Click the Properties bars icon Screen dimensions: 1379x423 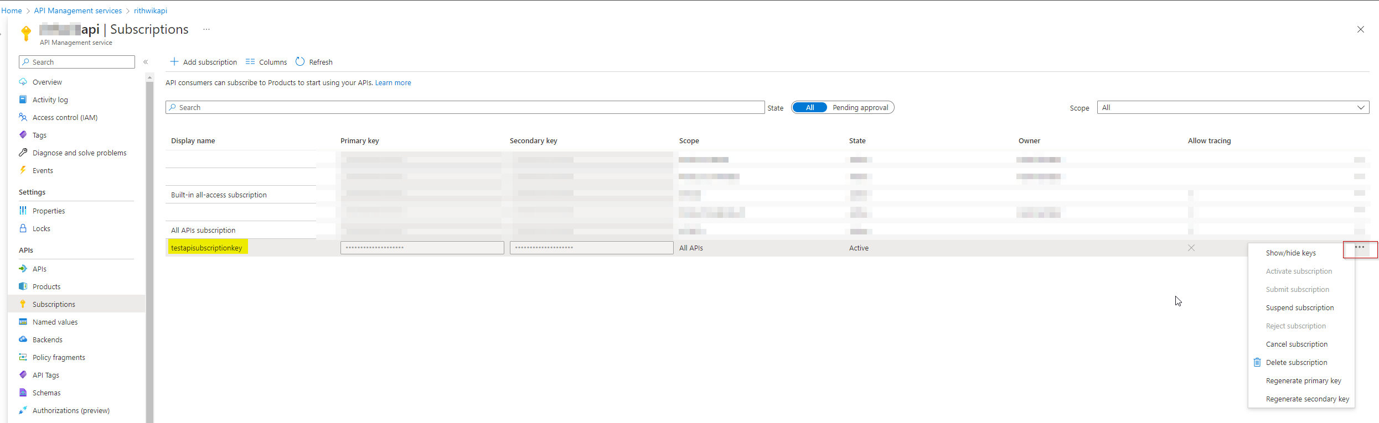click(x=23, y=211)
